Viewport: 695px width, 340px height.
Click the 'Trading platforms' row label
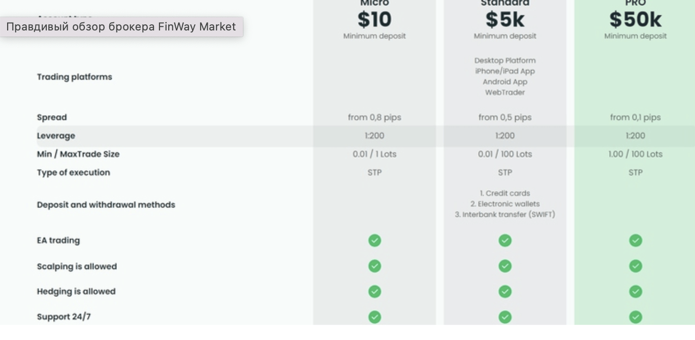pos(74,77)
